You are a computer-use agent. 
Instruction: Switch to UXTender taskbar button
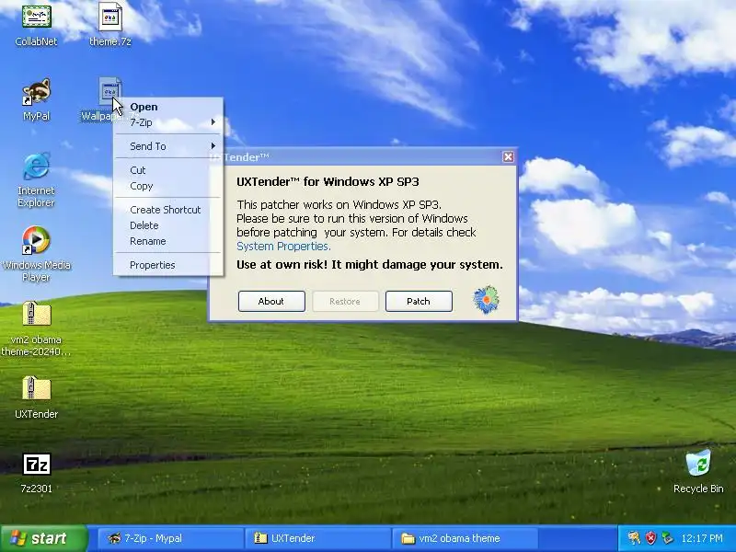[317, 538]
